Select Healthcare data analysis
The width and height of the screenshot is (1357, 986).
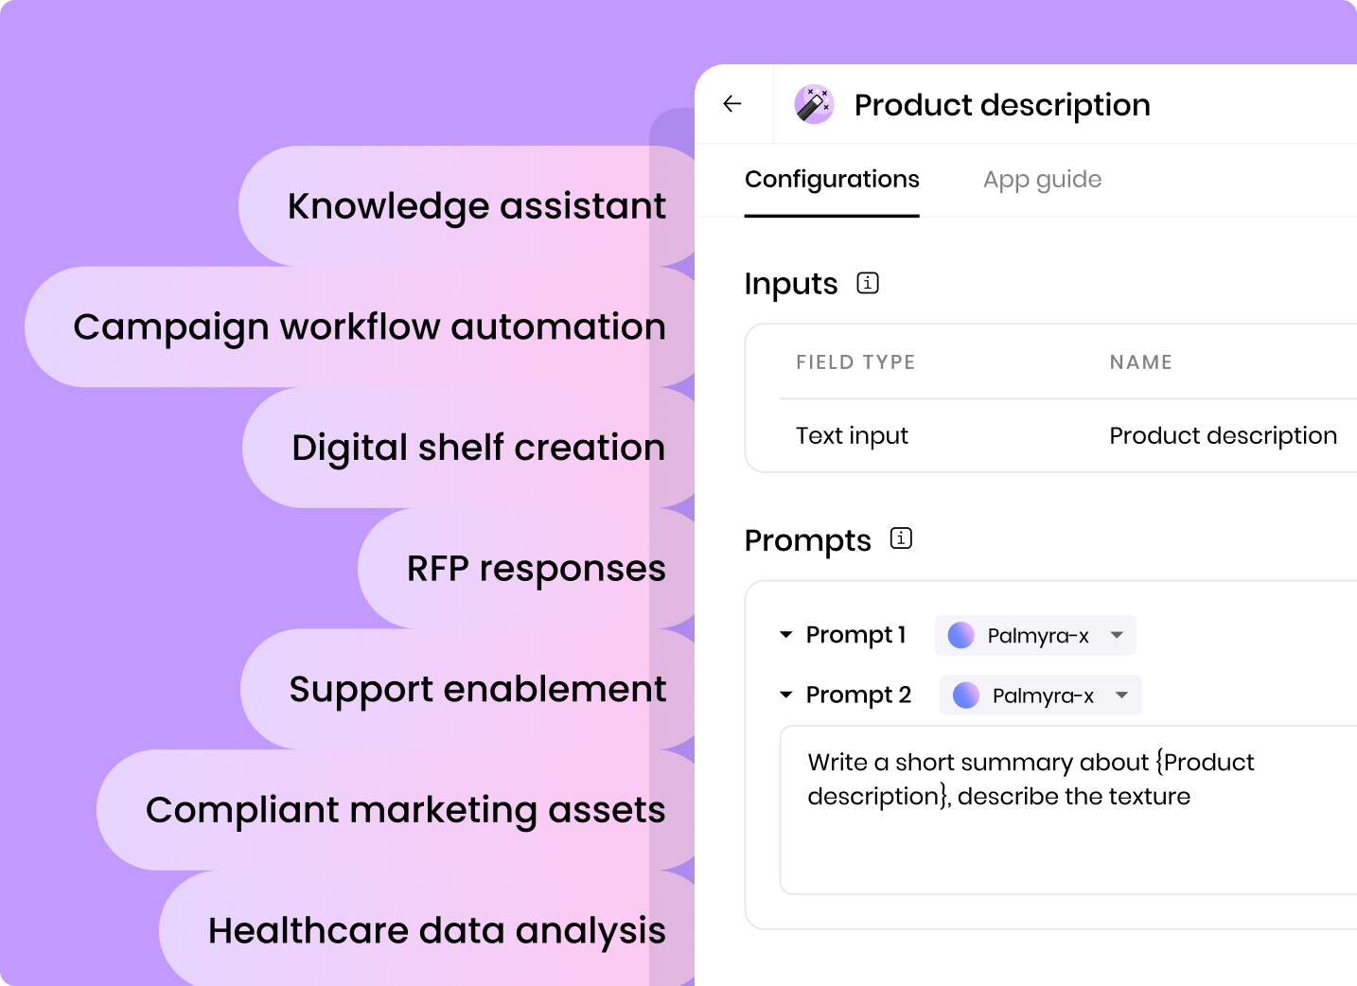coord(436,930)
